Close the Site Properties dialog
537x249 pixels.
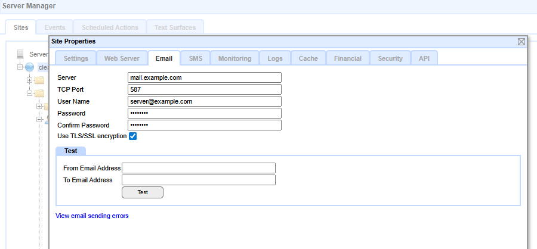pos(521,42)
